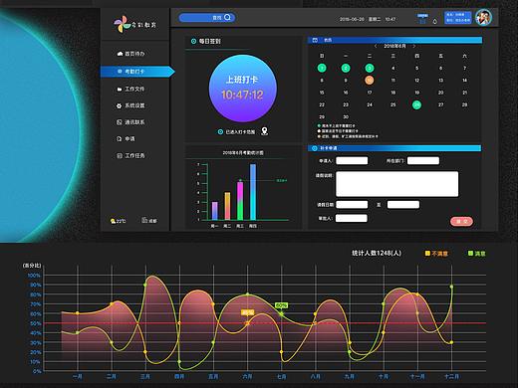Click the weather icon showing temperature
The width and height of the screenshot is (518, 388).
(114, 221)
